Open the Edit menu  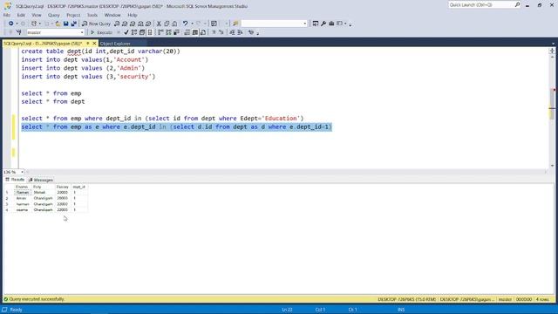pos(21,15)
